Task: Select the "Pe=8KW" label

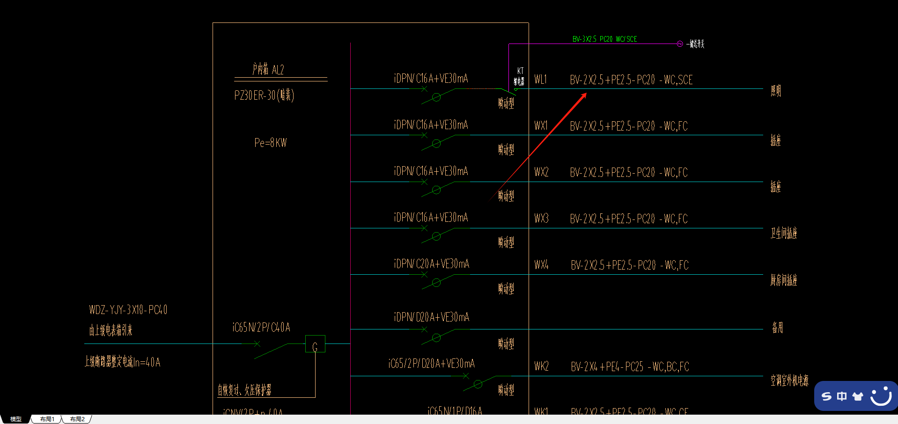Action: (271, 143)
